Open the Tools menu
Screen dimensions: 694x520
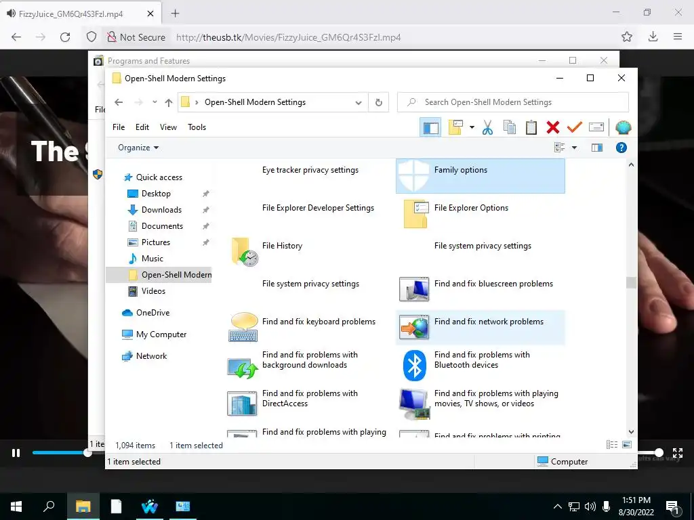pyautogui.click(x=197, y=127)
